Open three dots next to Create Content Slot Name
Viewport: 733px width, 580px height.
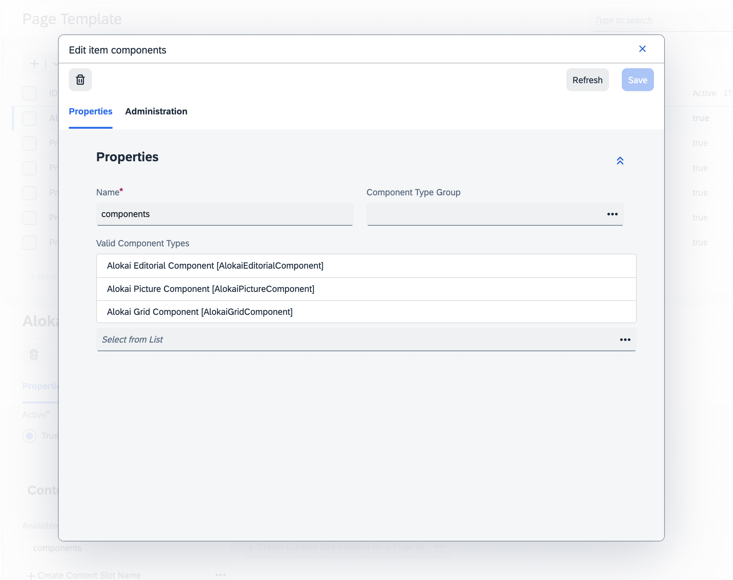pyautogui.click(x=220, y=575)
